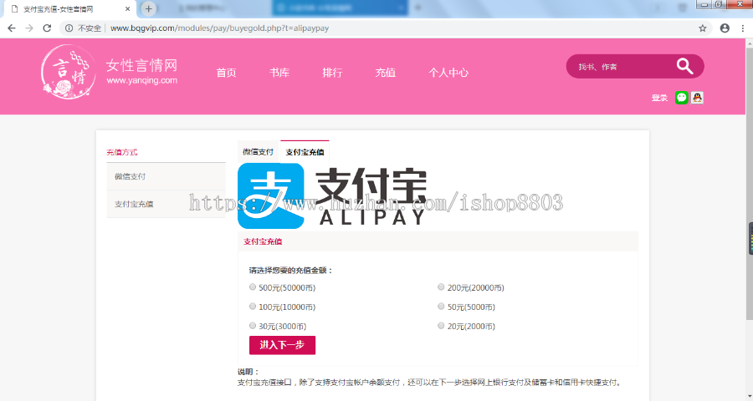Viewport: 753px width, 401px height.
Task: Click the Alipay logo image
Action: 332,195
